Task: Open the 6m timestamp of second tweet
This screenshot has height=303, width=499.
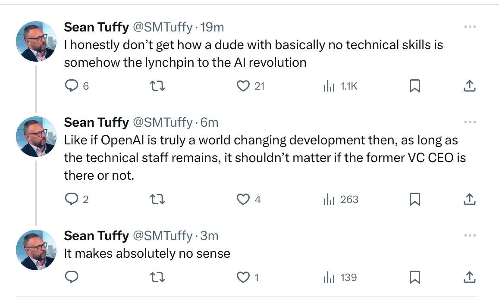Action: pos(210,122)
